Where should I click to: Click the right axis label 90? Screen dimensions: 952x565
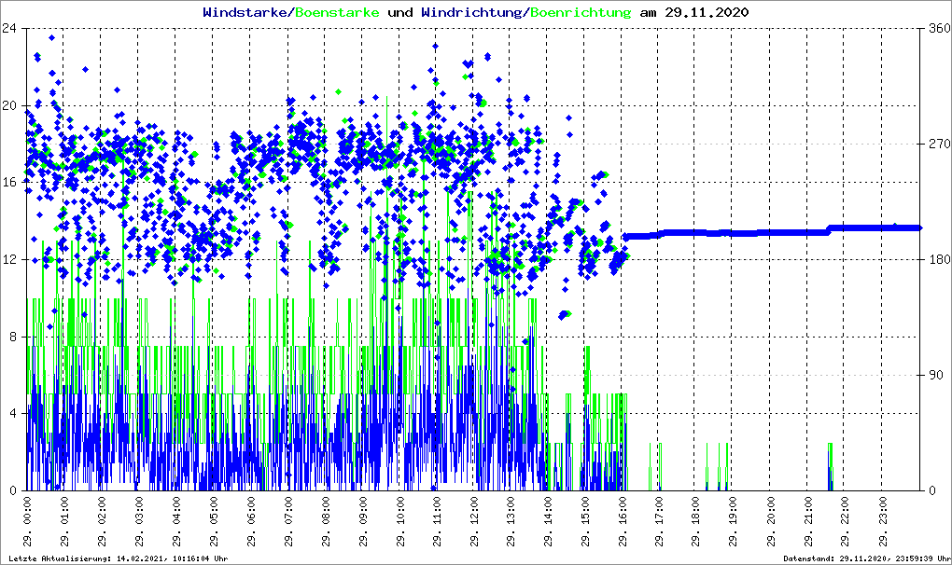point(935,376)
